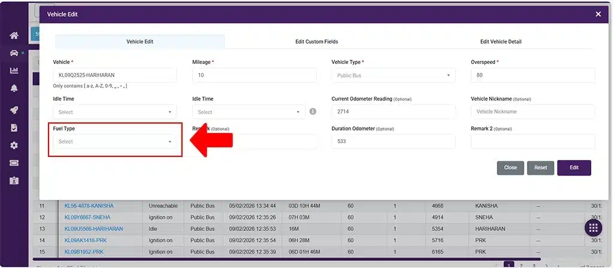Click the value 6165 in table

(437, 252)
